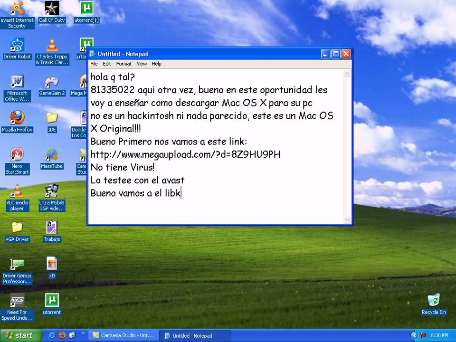Select the Driver Robot desktop icon
This screenshot has height=342, width=456.
[17, 48]
